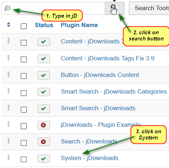This screenshot has width=169, height=168.
Task: Click drag handle of Search - jDownloads row
Action: [x=8, y=141]
